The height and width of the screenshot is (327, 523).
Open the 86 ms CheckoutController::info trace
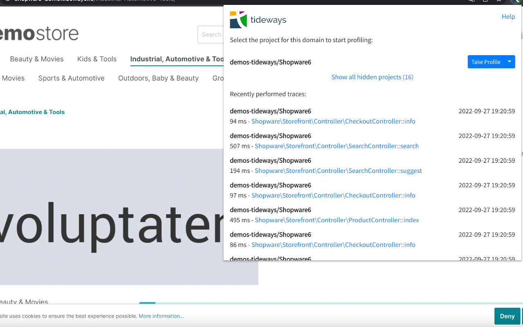tap(333, 245)
